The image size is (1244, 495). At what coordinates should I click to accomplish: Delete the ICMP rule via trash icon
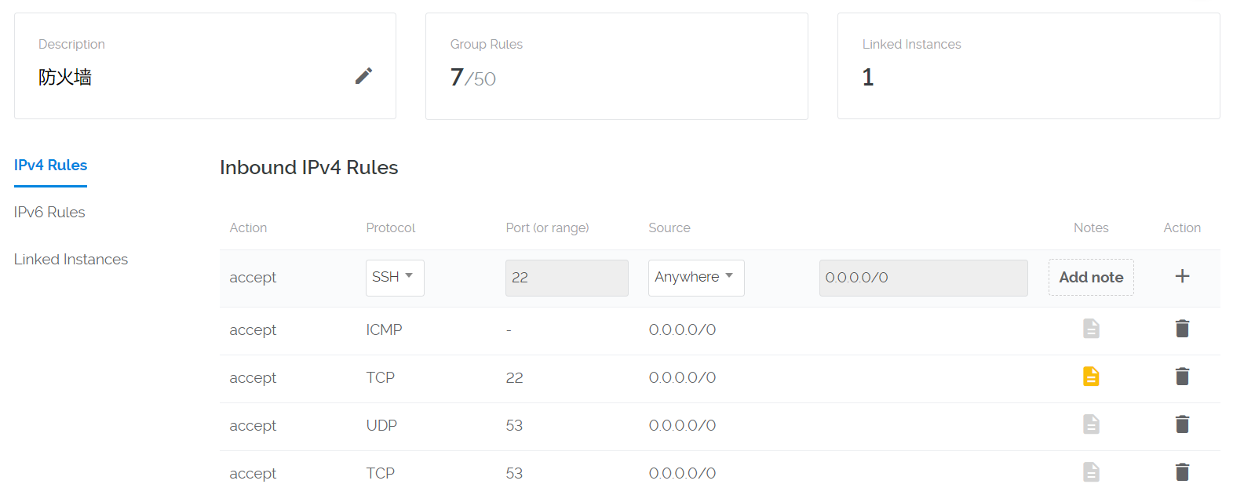point(1182,329)
